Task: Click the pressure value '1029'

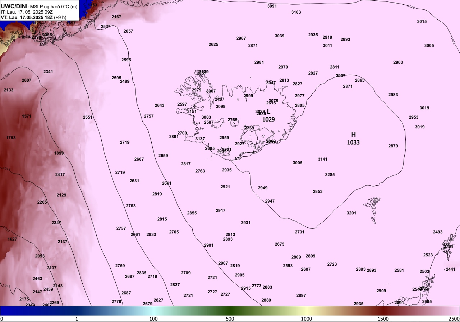Action: (268, 119)
